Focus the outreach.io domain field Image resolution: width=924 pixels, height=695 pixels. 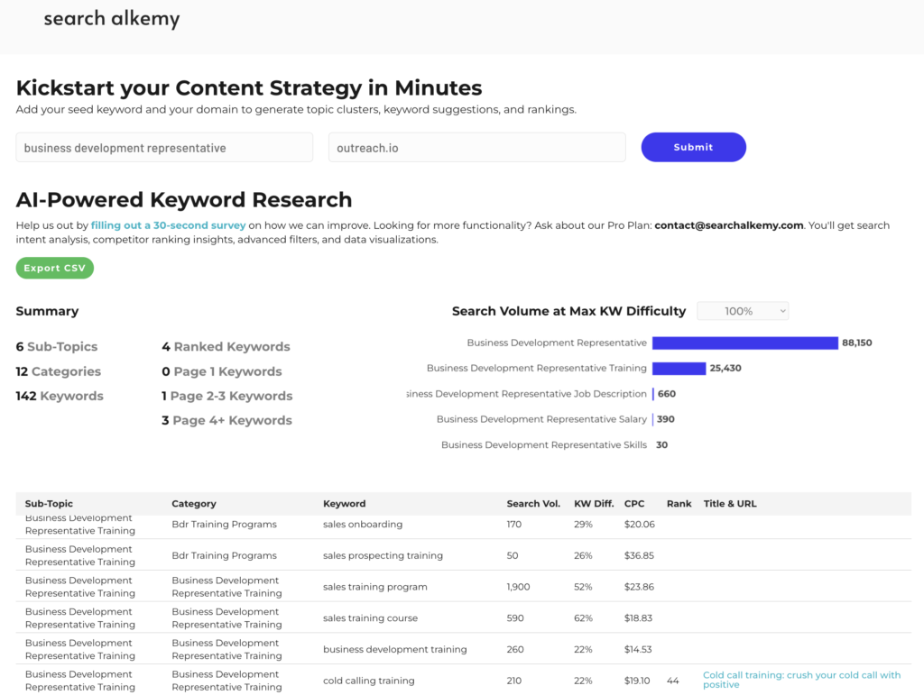tap(476, 148)
